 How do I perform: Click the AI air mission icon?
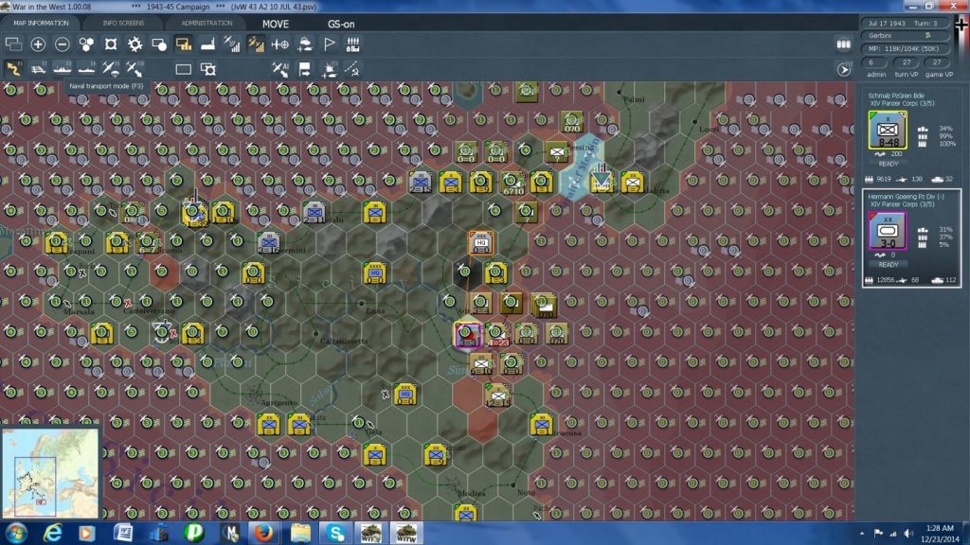tap(280, 69)
